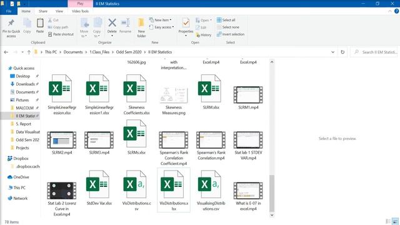
Task: Switch to large icons view in status bar
Action: pos(396,221)
